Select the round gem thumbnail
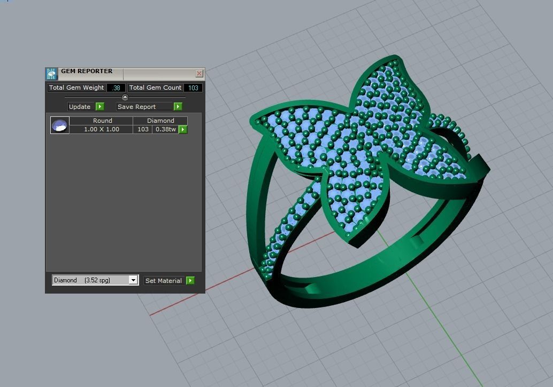This screenshot has width=553, height=387. point(59,125)
